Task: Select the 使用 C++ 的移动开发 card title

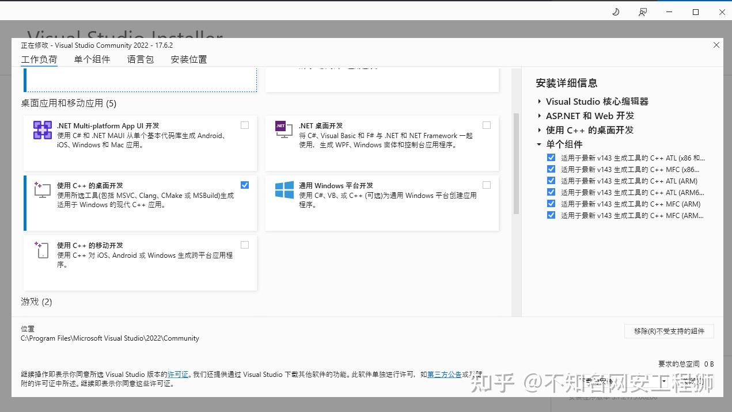Action: point(90,245)
